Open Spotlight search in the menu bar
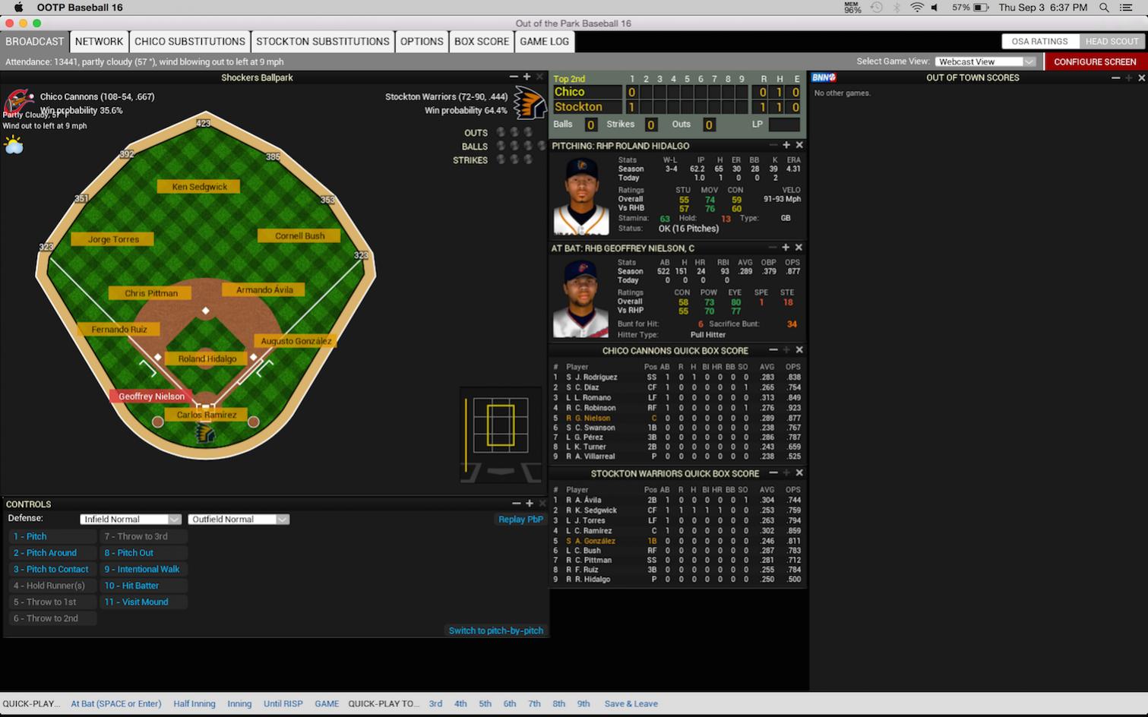This screenshot has height=717, width=1148. point(1104,8)
